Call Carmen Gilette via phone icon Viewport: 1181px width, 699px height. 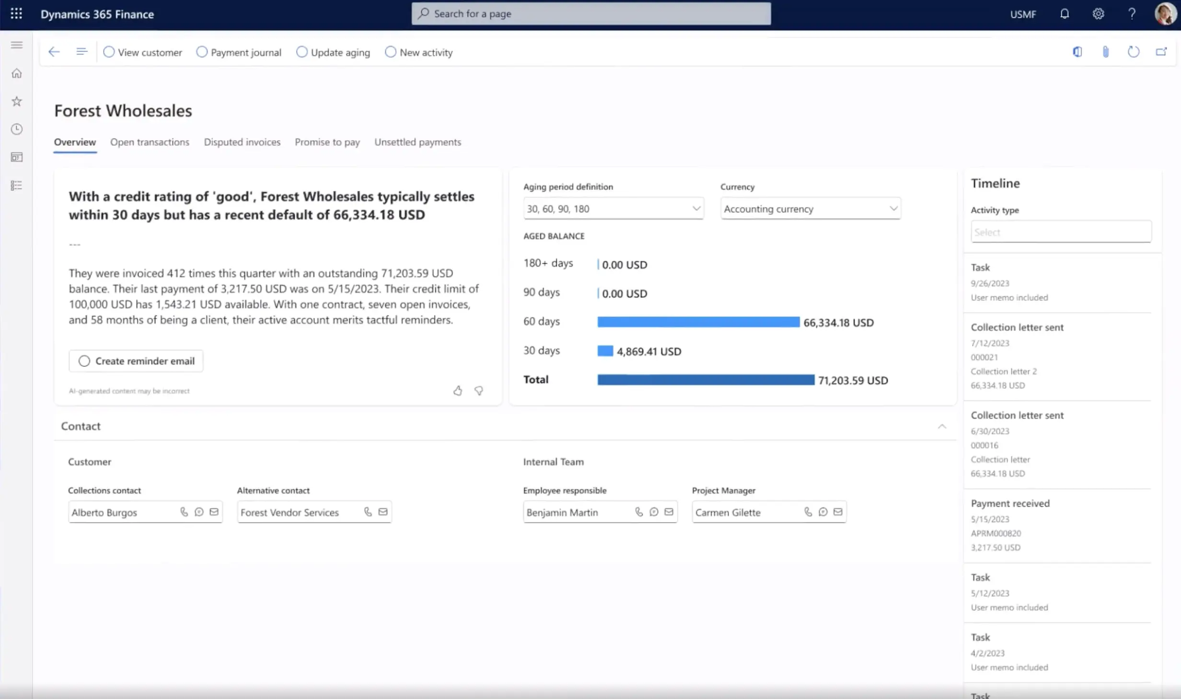[x=808, y=512]
